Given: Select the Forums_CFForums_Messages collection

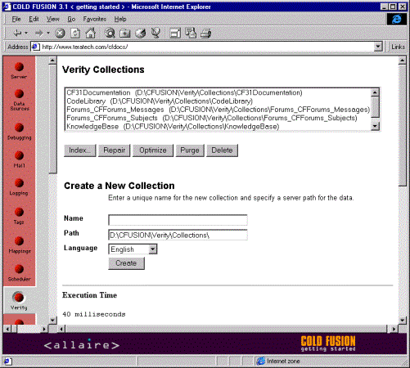Looking at the screenshot, I should 218,110.
